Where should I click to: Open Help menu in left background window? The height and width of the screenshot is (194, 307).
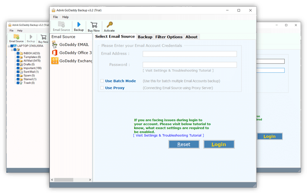[x=20, y=31]
